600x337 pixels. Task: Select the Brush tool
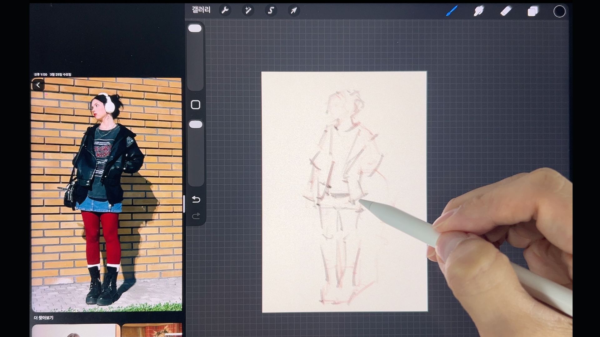pos(452,11)
